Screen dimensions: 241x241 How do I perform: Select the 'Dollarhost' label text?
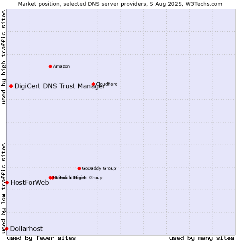pyautogui.click(x=26, y=229)
